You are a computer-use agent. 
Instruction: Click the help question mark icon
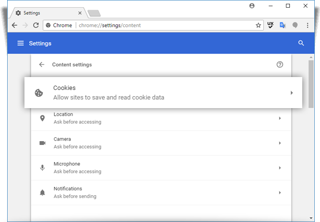pyautogui.click(x=280, y=65)
